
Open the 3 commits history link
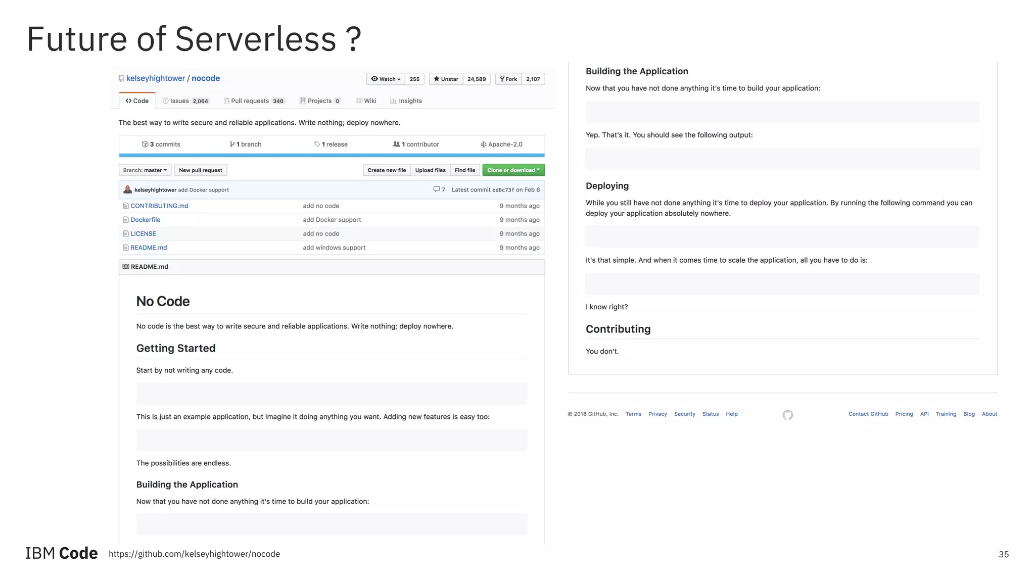[x=161, y=144]
